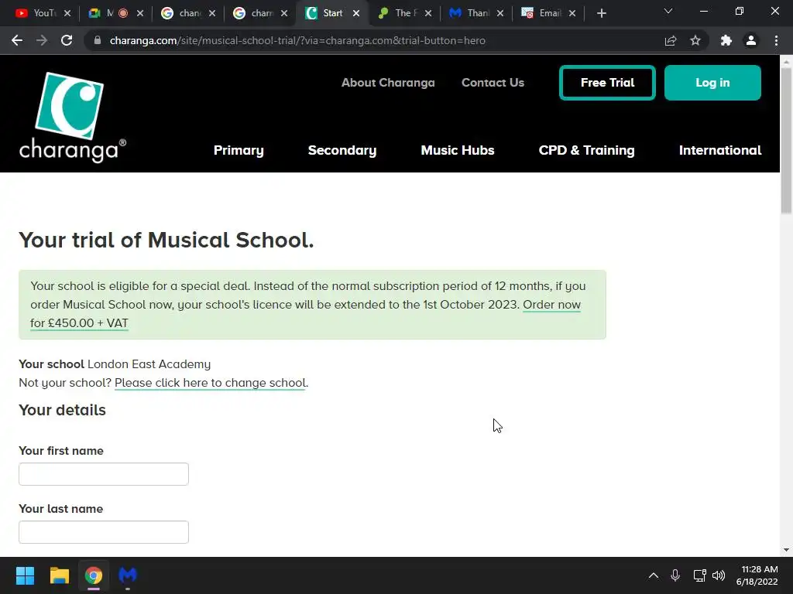Viewport: 793px width, 594px height.
Task: Close the YouTube tab
Action: 67,13
